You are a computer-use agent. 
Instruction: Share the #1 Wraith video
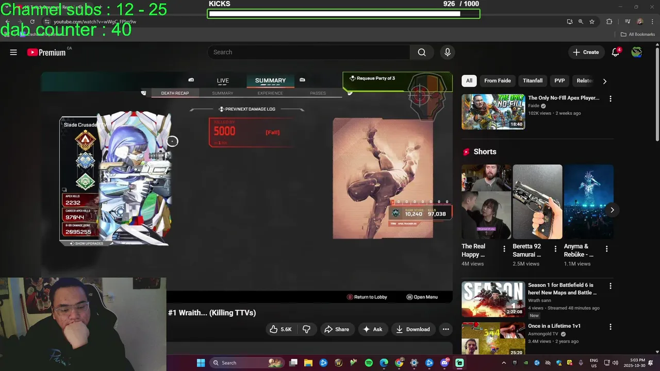tap(337, 329)
